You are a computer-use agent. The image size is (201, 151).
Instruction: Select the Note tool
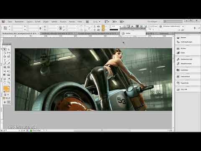coord(5,79)
